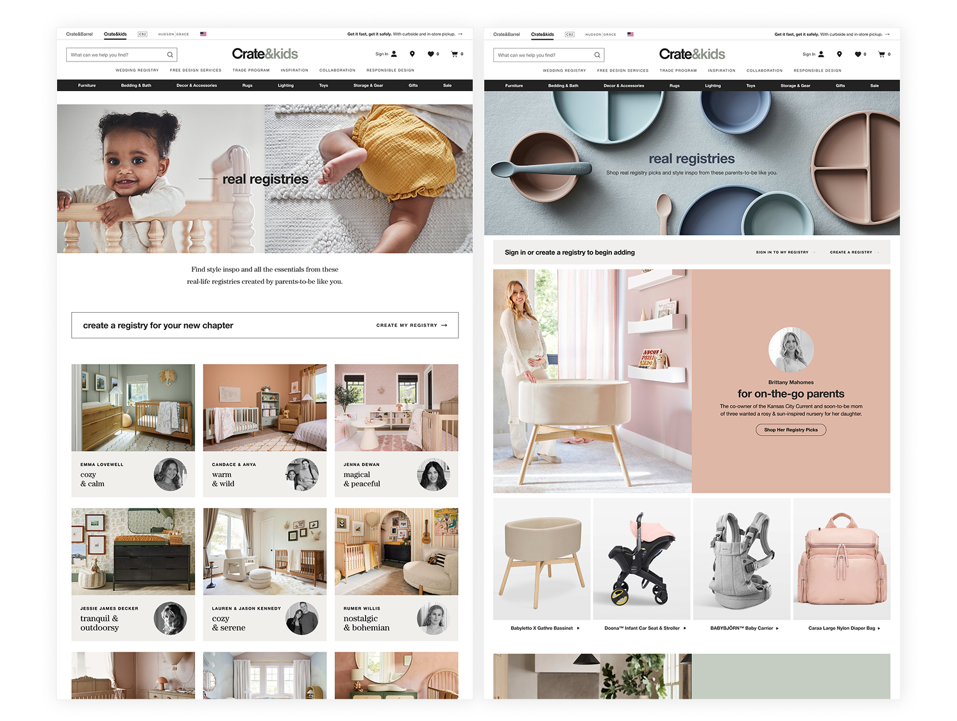
Task: Open Bedding & Bath menu in the right page
Action: click(563, 86)
